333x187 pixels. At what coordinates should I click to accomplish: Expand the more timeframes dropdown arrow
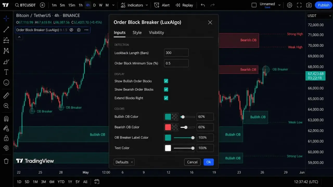coord(113,5)
